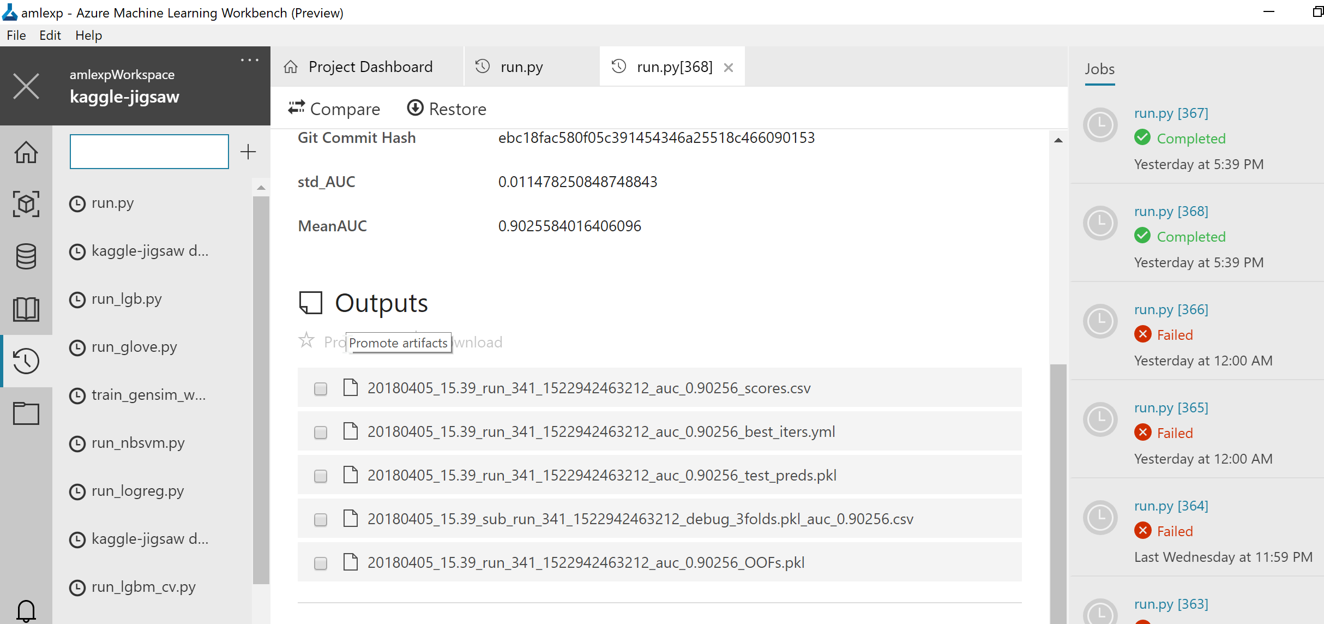
Task: Check the OOFs.pkl output checkbox
Action: (321, 563)
